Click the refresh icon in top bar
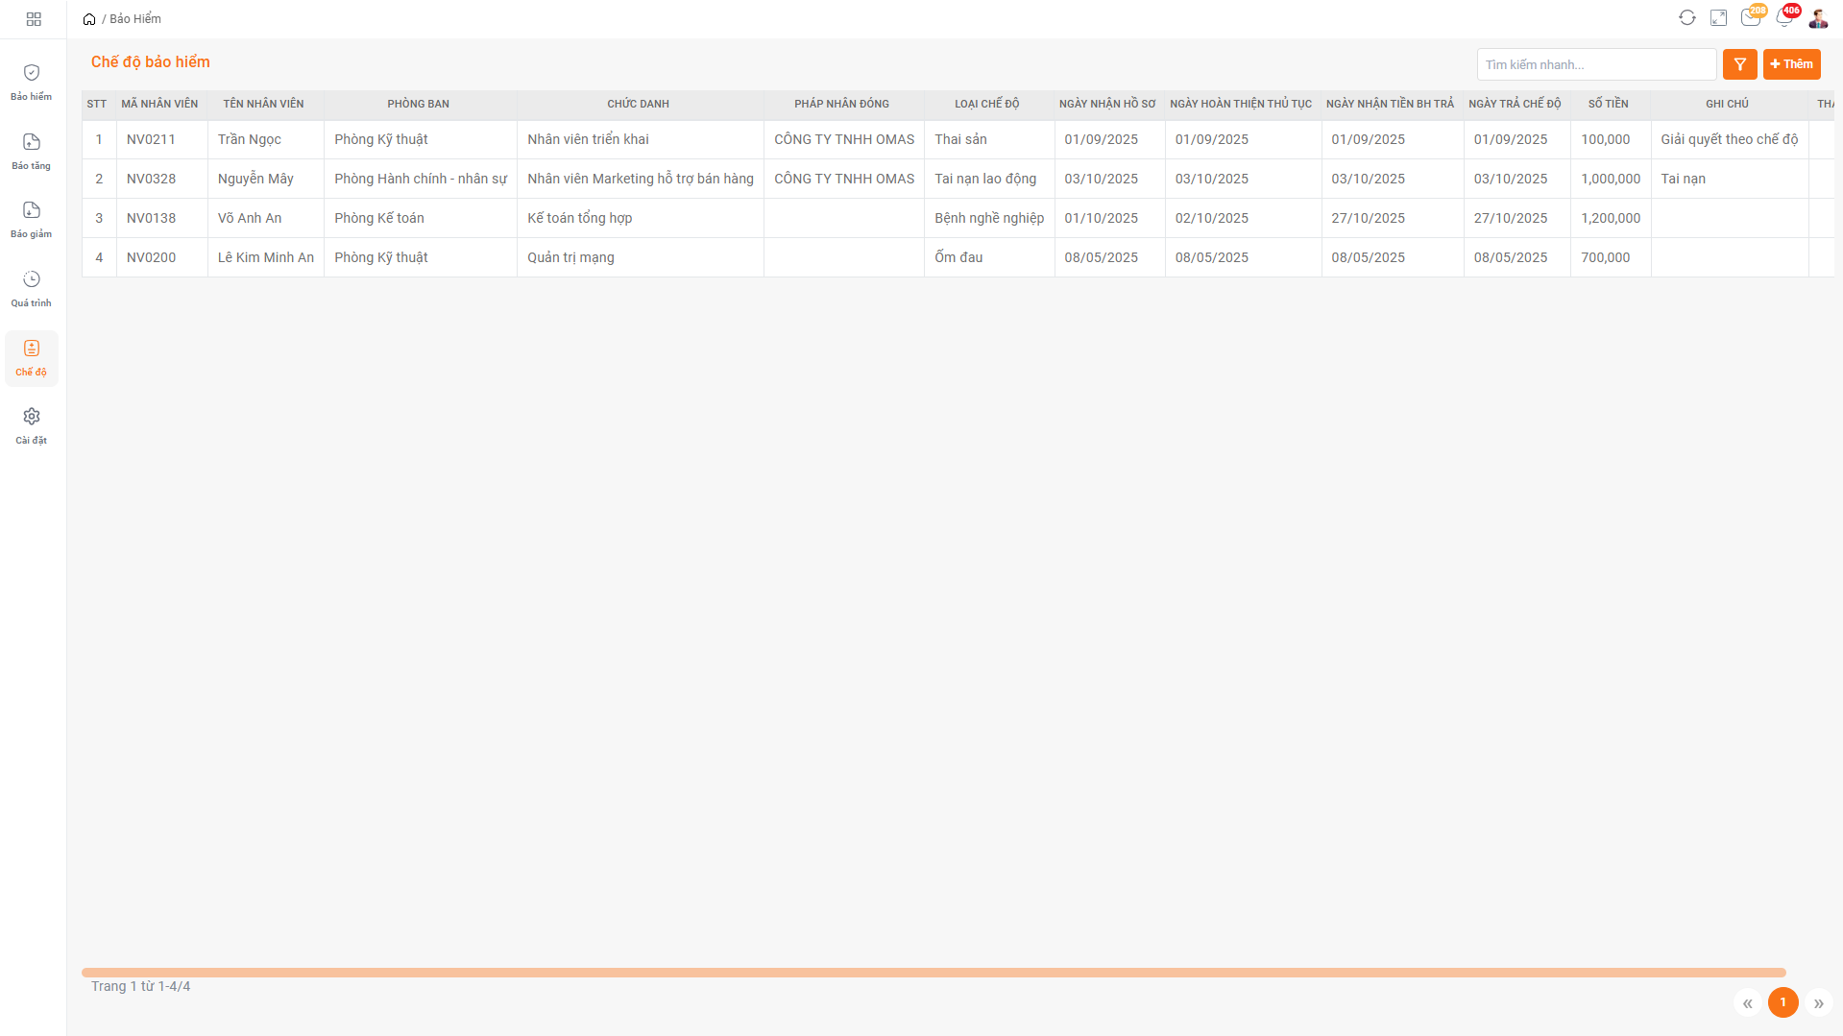 click(1686, 18)
